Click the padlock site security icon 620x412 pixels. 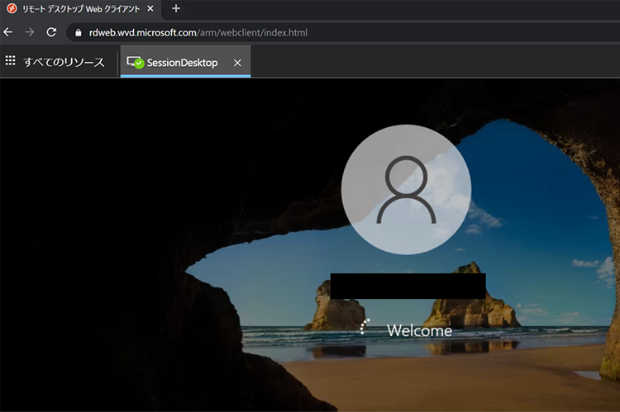(x=79, y=33)
